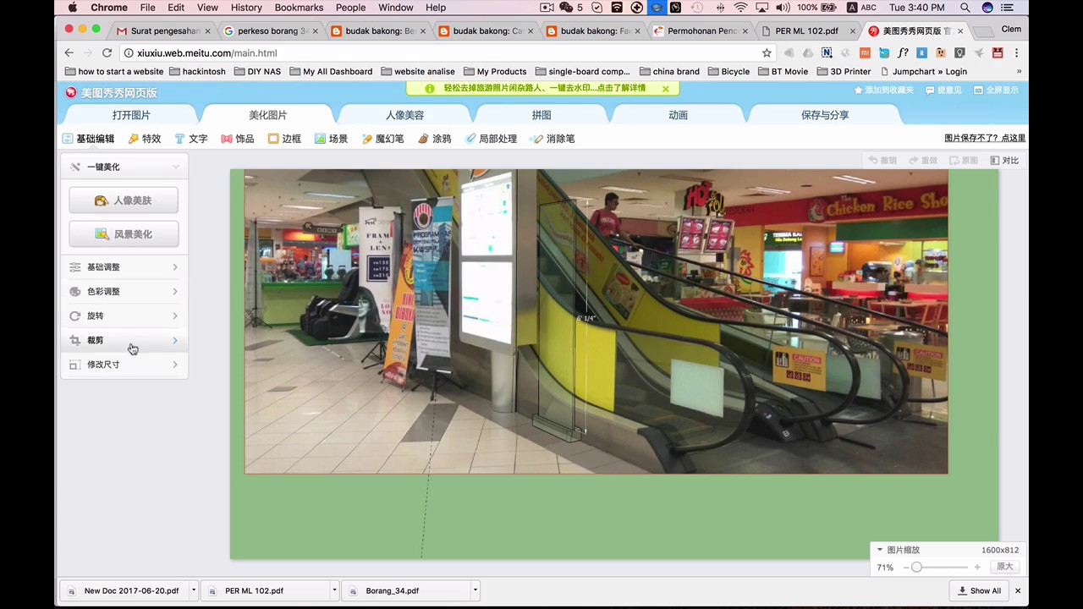Click the zoom plus button
Image resolution: width=1083 pixels, height=609 pixels.
coord(977,568)
